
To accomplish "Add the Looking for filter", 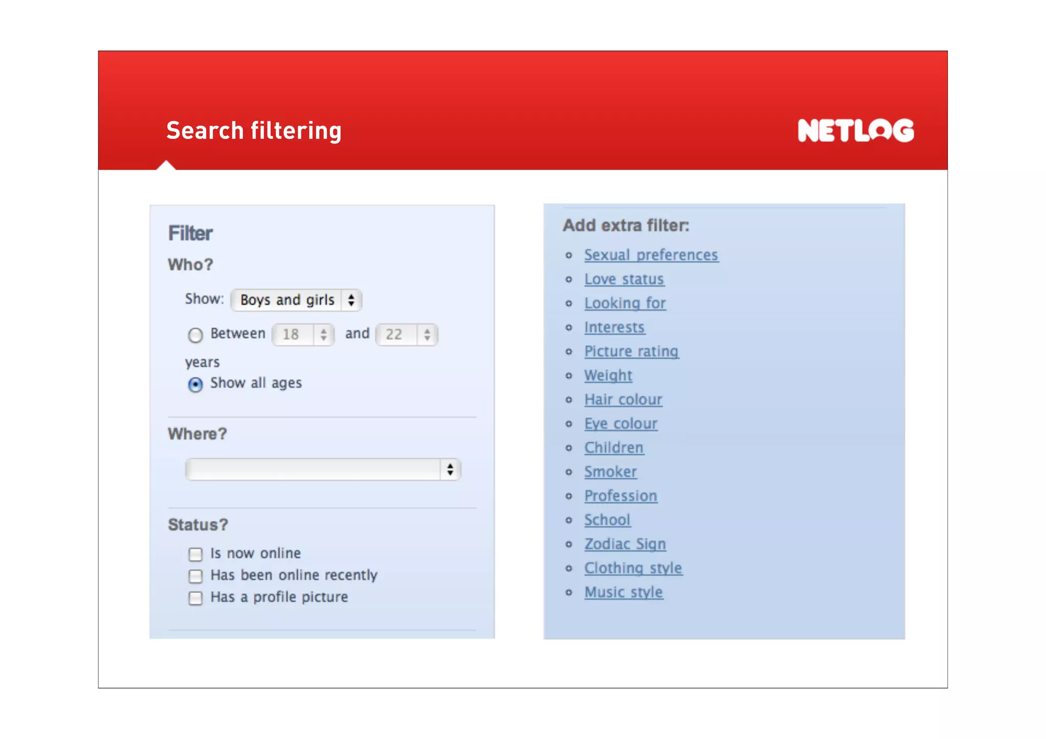I will click(x=625, y=303).
